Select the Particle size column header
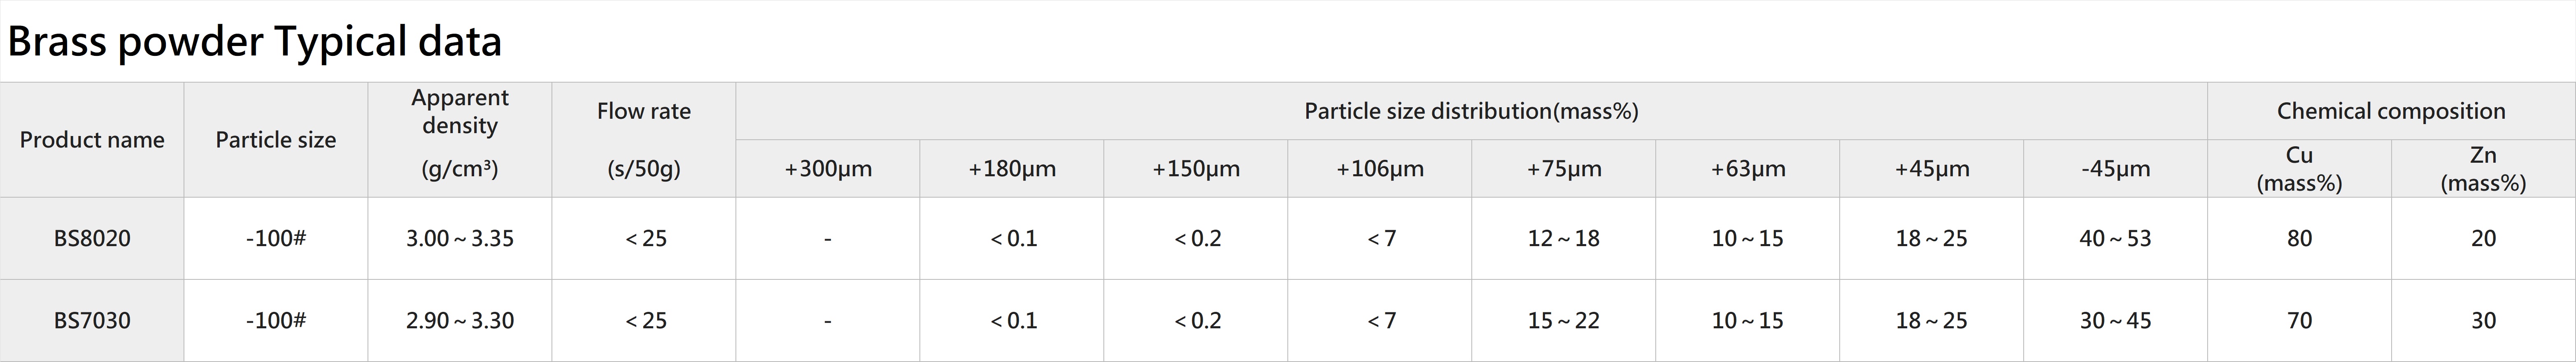The height and width of the screenshot is (362, 2576). click(x=276, y=140)
